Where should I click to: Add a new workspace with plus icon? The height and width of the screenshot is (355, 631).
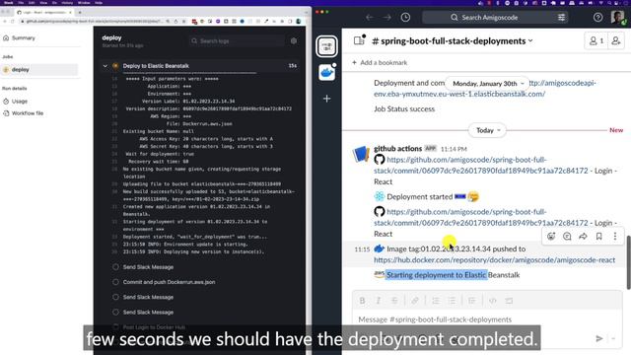[326, 99]
